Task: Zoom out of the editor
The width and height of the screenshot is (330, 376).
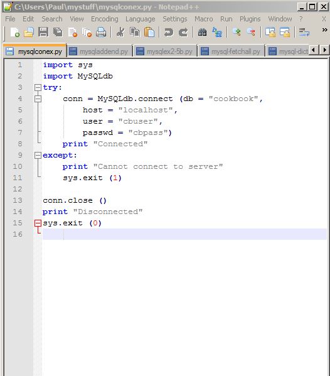Action: point(251,32)
